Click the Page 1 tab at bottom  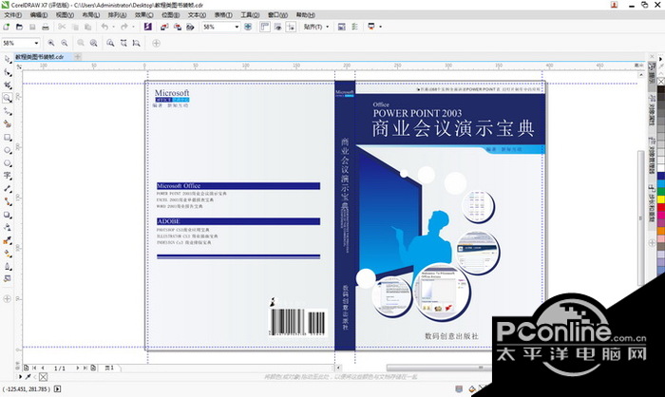tap(109, 368)
